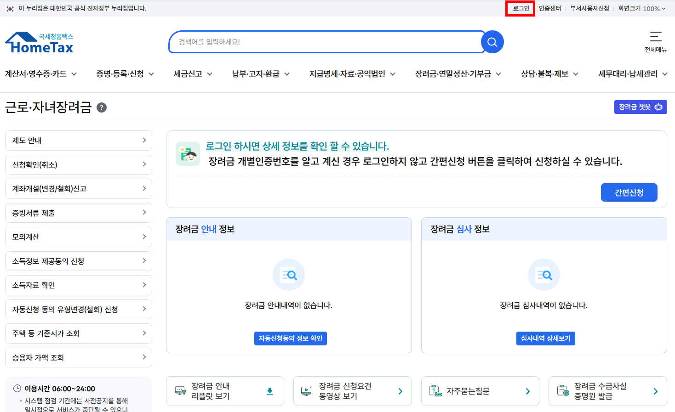Click the 간편신청 button
Image resolution: width=675 pixels, height=412 pixels.
click(629, 192)
